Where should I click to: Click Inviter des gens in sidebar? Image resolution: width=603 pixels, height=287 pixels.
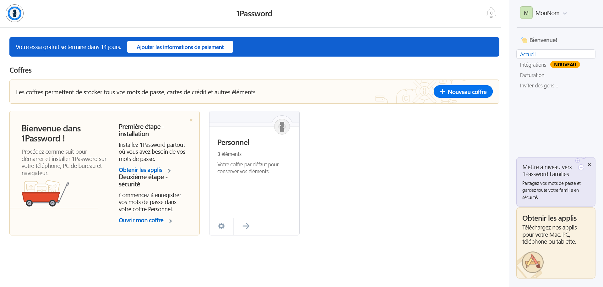[x=539, y=86]
